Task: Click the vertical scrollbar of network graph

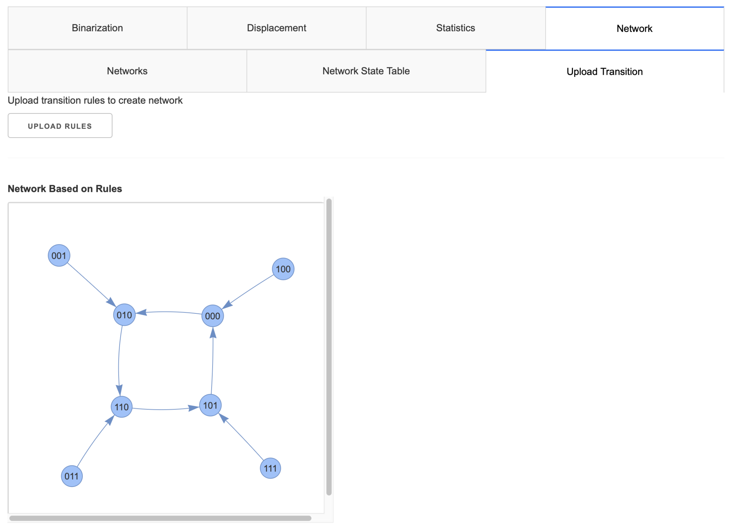Action: tap(329, 347)
